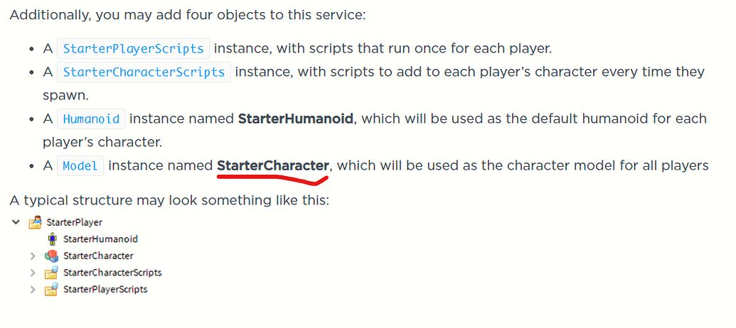Select the StarterPlayer label in tree
Viewport: 736px width, 328px height.
pos(74,222)
